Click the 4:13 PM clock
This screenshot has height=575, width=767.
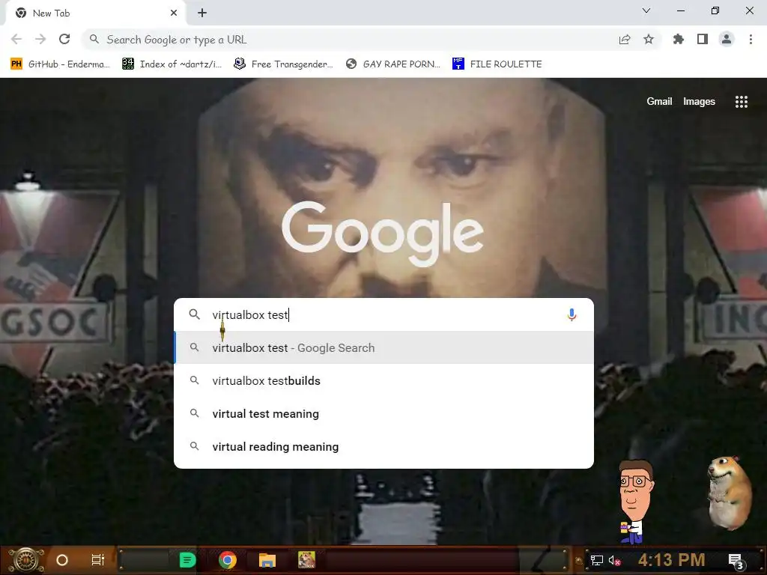click(671, 560)
